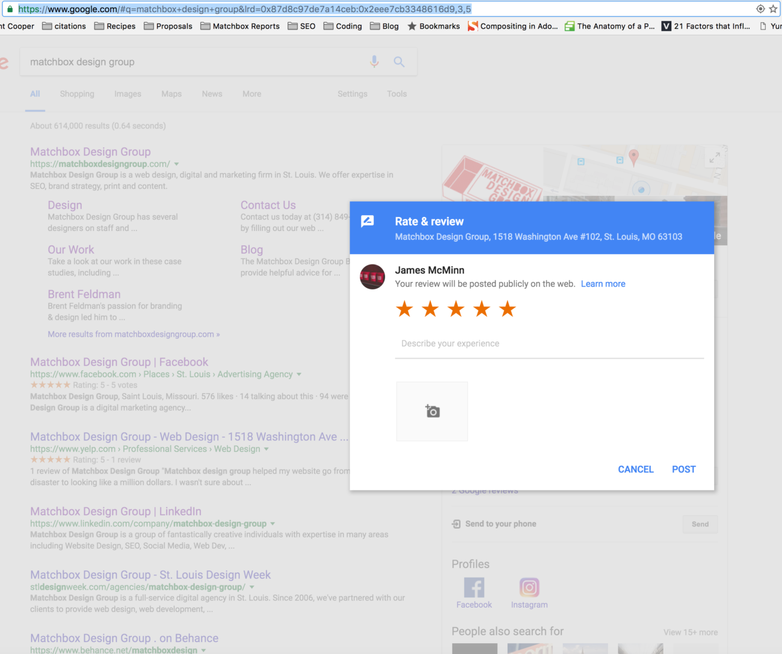Expand dropdown arrow beside Yelp result URL
The image size is (782, 654).
point(266,449)
